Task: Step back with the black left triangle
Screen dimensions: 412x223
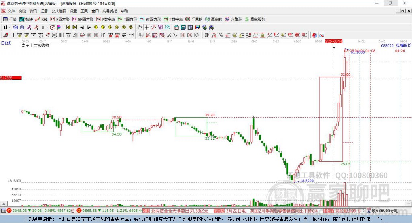Action: coord(82,27)
